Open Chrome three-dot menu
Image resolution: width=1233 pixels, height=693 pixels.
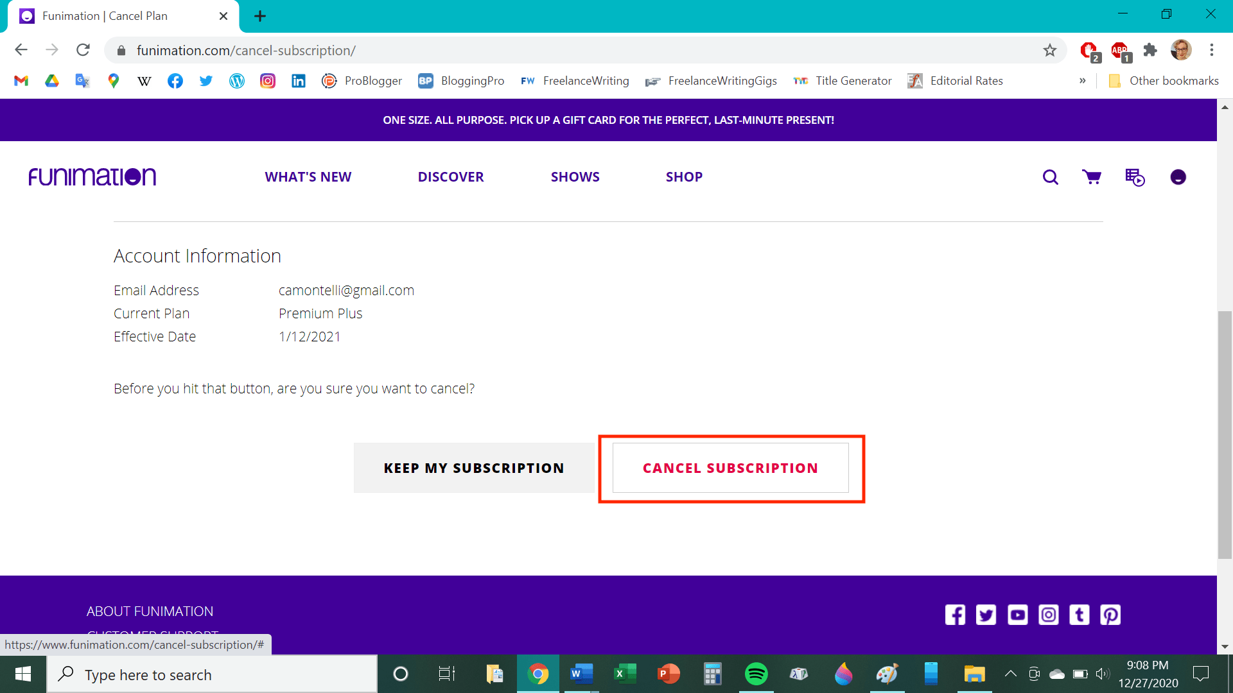[x=1212, y=50]
